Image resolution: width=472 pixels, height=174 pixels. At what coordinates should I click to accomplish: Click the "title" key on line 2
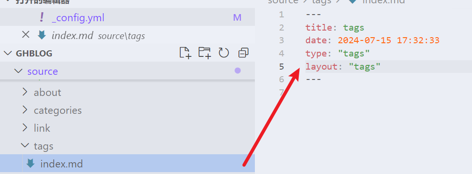319,28
